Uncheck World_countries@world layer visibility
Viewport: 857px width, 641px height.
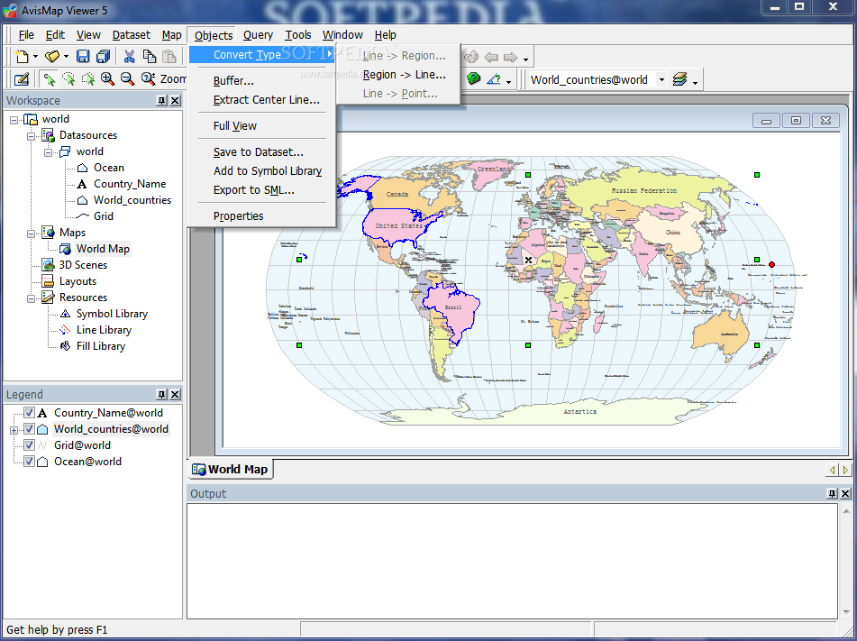(x=29, y=429)
